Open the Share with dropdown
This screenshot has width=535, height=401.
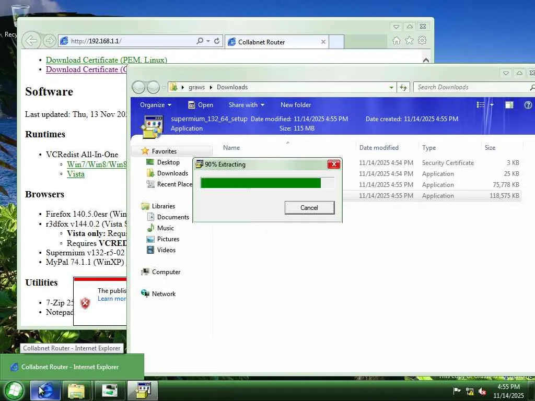point(247,105)
